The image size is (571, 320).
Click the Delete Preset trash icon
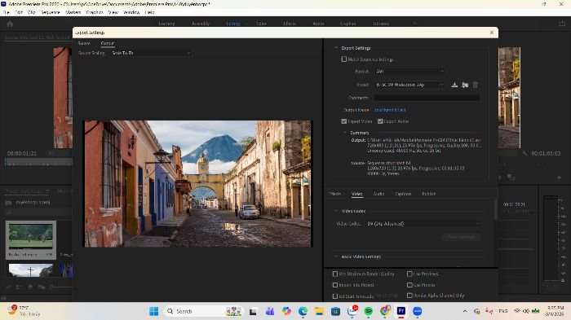click(476, 85)
